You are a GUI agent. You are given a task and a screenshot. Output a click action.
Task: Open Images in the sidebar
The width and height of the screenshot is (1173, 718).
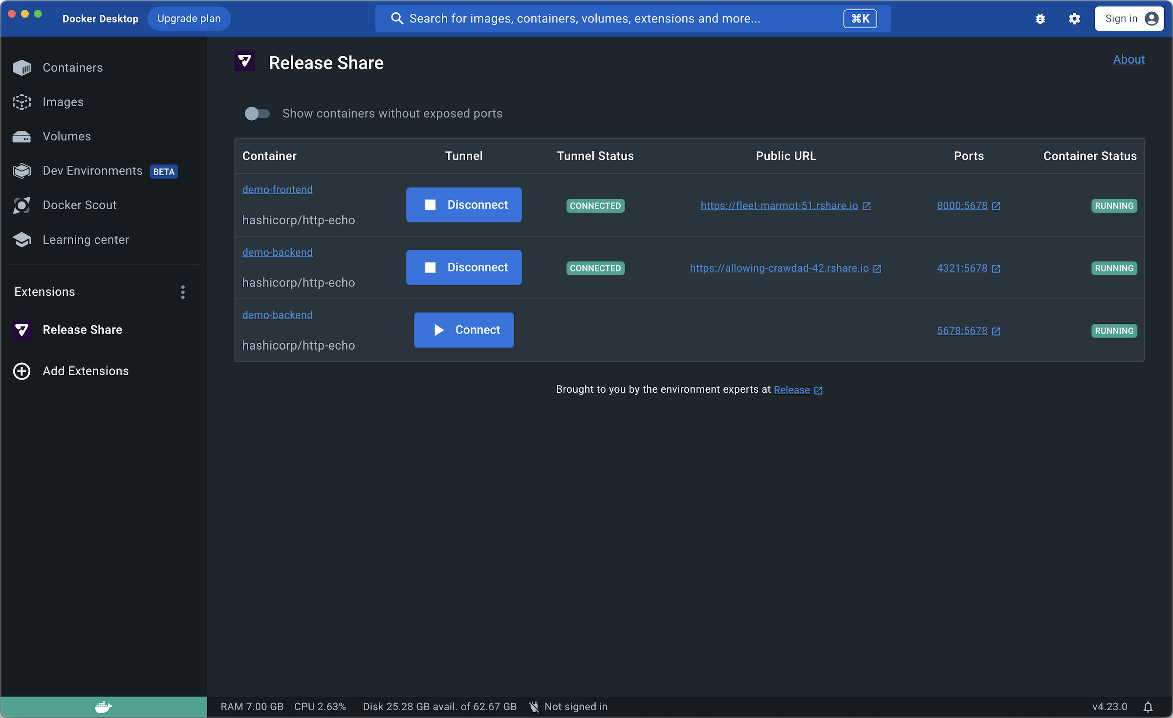tap(63, 102)
